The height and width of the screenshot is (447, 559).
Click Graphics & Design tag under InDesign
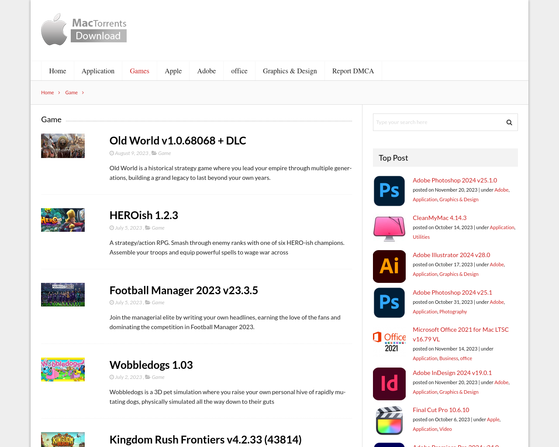459,392
